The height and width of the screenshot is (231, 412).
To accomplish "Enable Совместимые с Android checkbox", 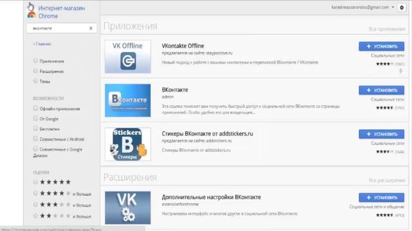I will click(35, 139).
